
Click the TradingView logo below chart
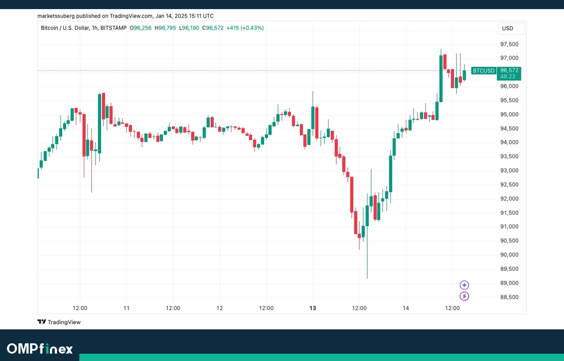click(59, 322)
